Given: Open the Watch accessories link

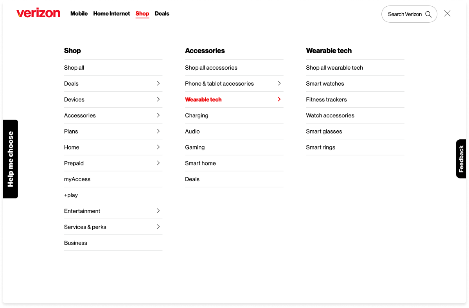Looking at the screenshot, I should point(330,115).
